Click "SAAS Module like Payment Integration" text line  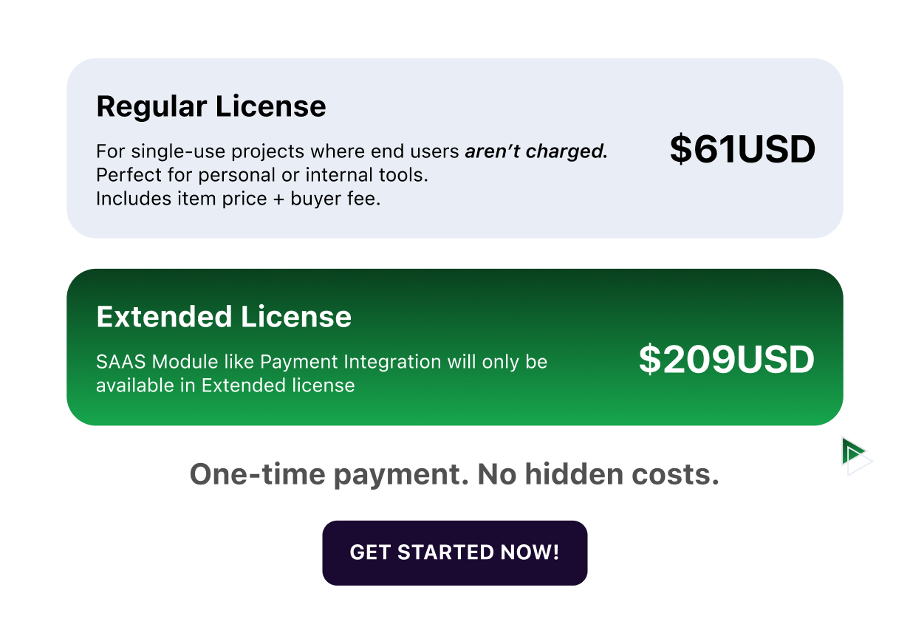coord(269,362)
